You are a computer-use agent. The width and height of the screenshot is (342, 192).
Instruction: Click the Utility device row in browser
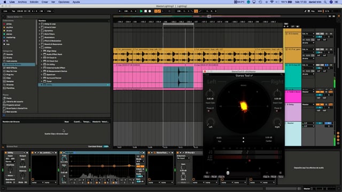[74, 85]
